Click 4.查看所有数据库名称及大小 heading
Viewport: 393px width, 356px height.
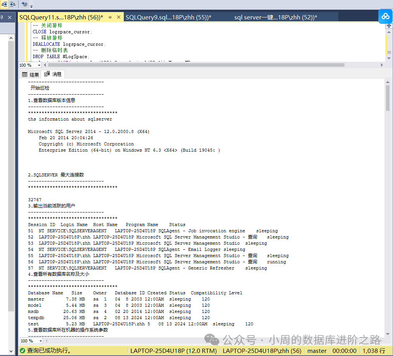(x=59, y=274)
